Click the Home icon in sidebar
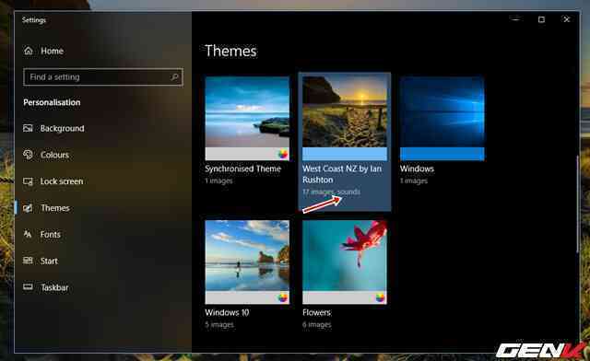Screen dimensions: 590x361 coord(29,51)
